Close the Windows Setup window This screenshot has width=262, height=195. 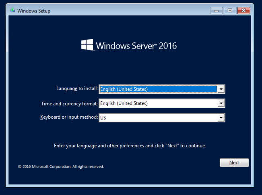pyautogui.click(x=243, y=10)
